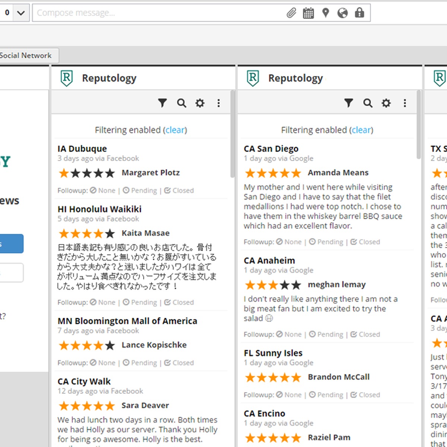Click the blue button in left panel
The image size is (447, 447).
point(11,244)
